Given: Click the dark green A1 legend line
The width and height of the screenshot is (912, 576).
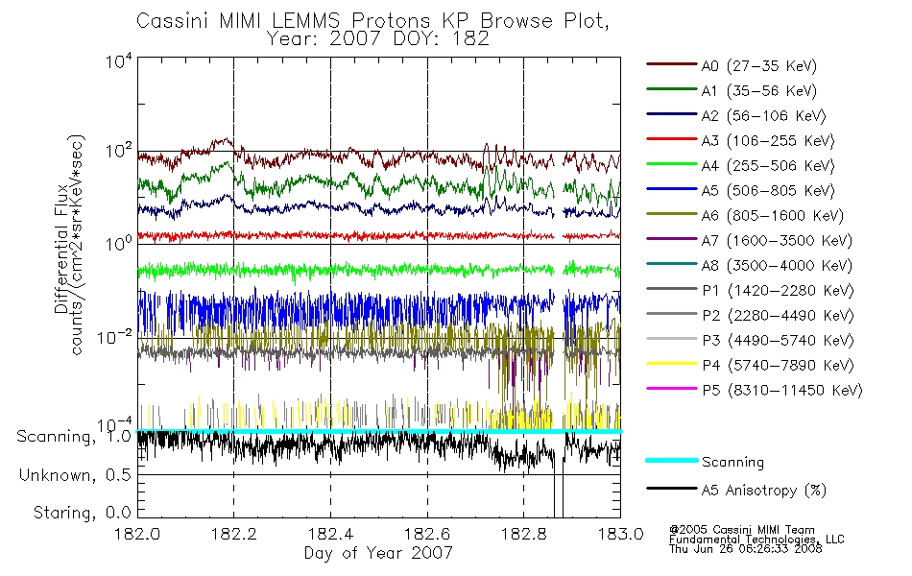Looking at the screenshot, I should tap(672, 89).
